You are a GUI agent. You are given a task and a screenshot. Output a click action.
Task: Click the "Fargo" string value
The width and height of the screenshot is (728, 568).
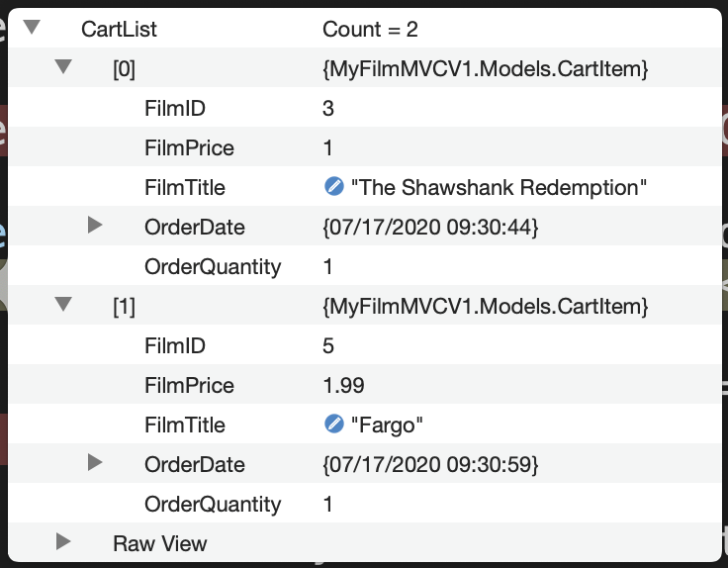click(388, 426)
